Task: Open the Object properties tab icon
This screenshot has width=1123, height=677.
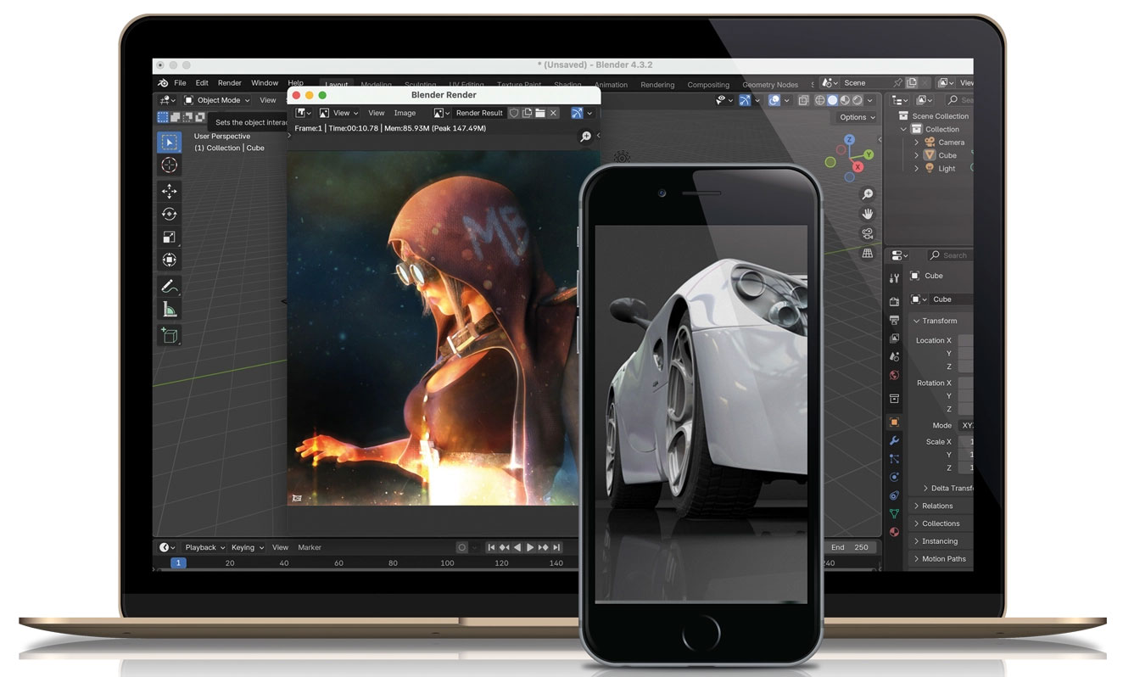Action: (x=894, y=422)
